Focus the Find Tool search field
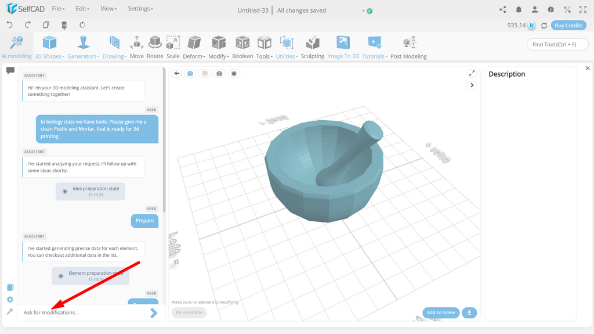This screenshot has width=594, height=334. (557, 44)
